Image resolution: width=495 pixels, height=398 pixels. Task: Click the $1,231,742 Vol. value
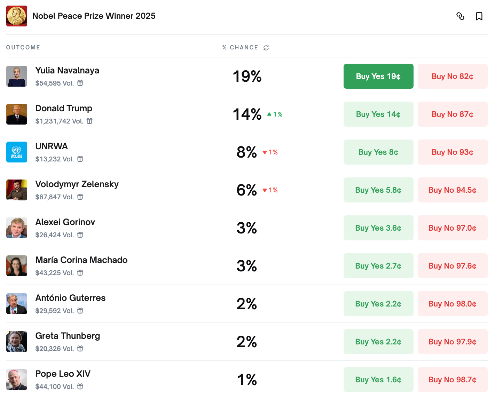[x=59, y=121]
